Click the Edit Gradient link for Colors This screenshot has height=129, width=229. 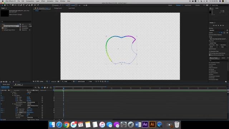click(x=30, y=113)
